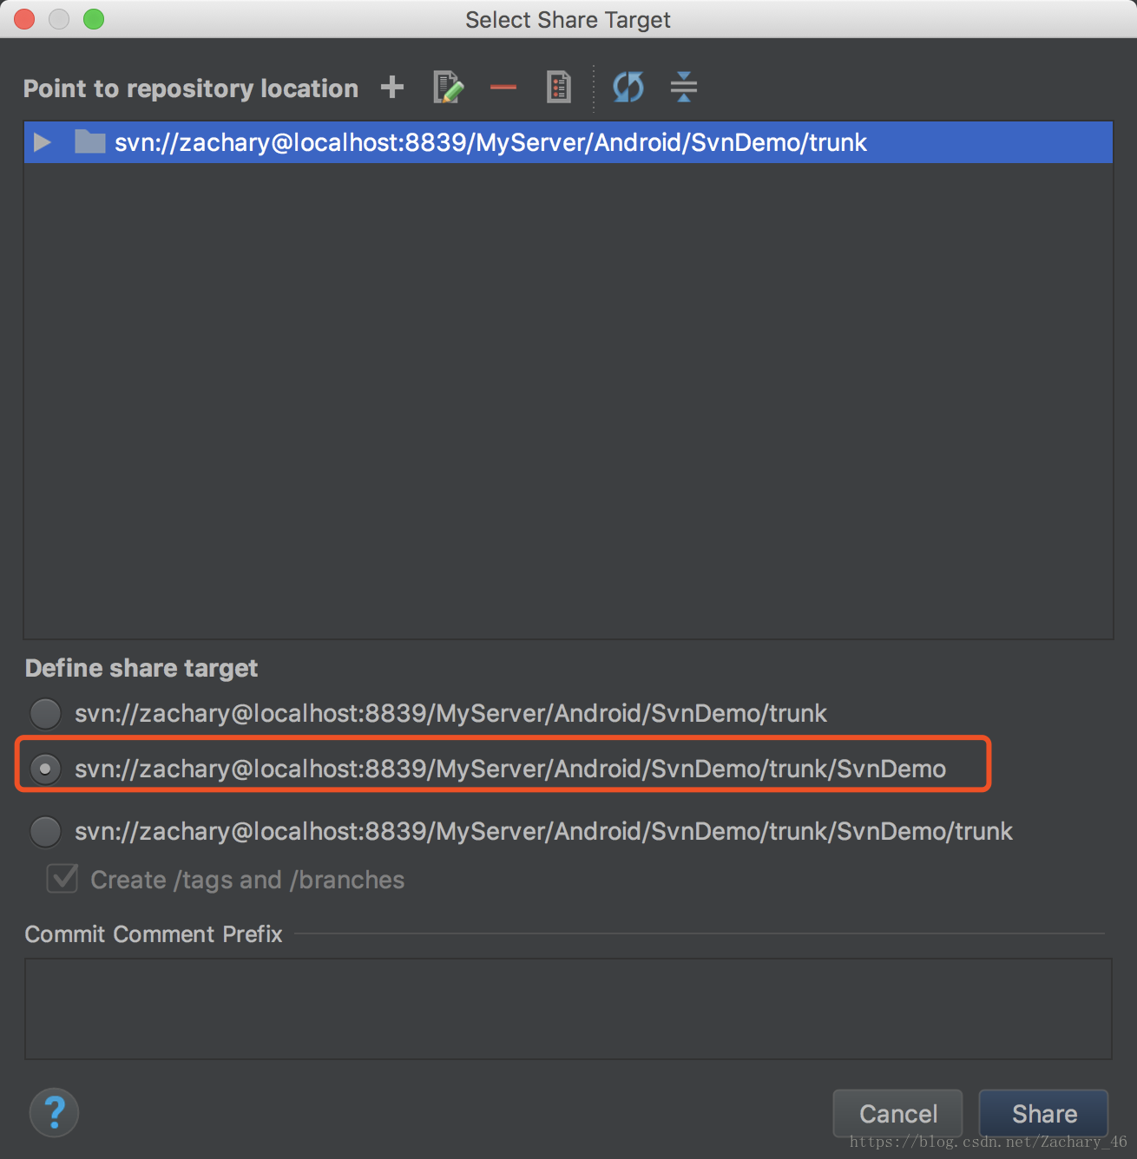Click the Point to repository location label
This screenshot has width=1137, height=1159.
click(x=191, y=88)
